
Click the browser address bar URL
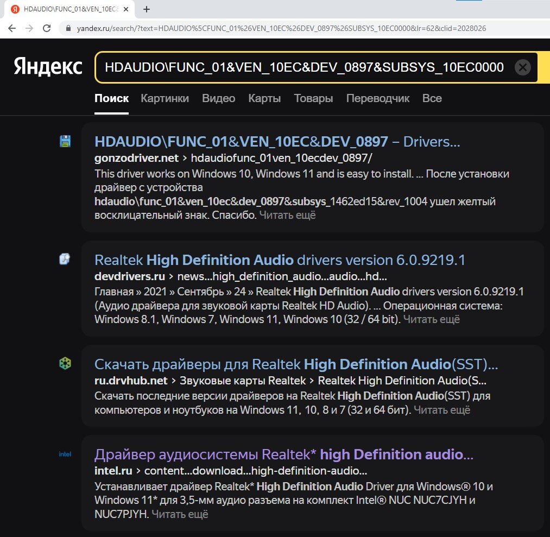pos(281,28)
